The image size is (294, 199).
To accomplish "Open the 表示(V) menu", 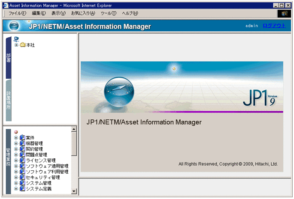I will (58, 13).
